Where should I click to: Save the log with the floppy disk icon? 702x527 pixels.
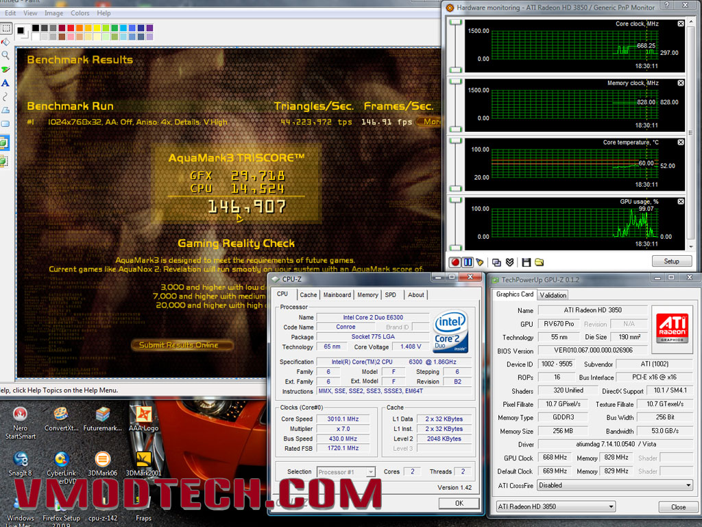click(526, 262)
